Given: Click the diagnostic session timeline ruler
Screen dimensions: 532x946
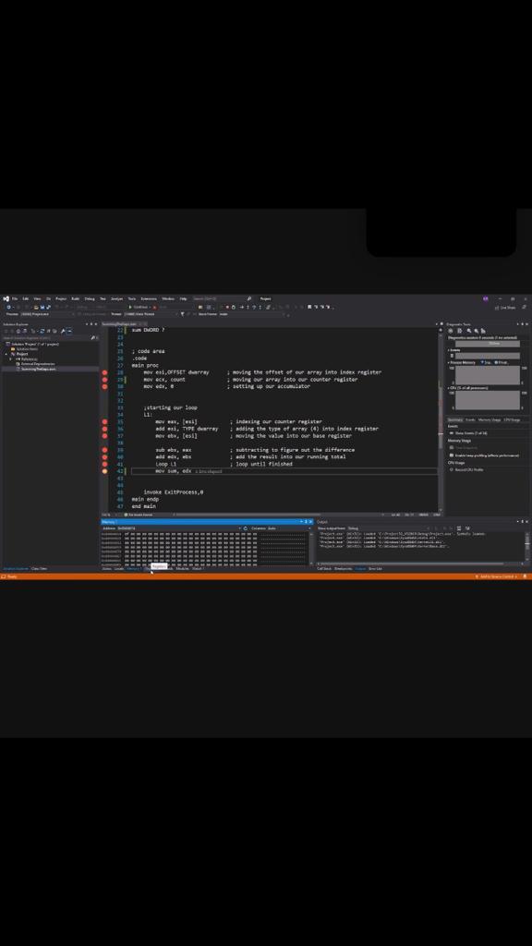Looking at the screenshot, I should click(x=487, y=344).
